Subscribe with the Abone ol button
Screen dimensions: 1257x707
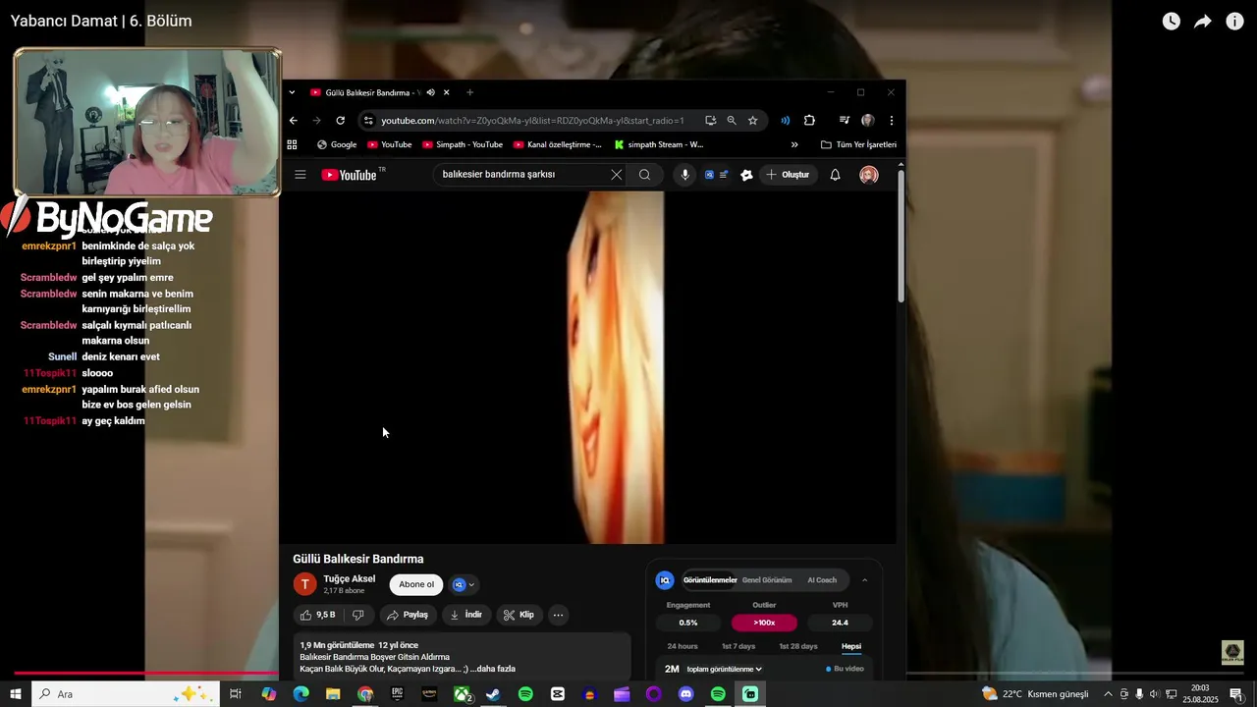416,584
